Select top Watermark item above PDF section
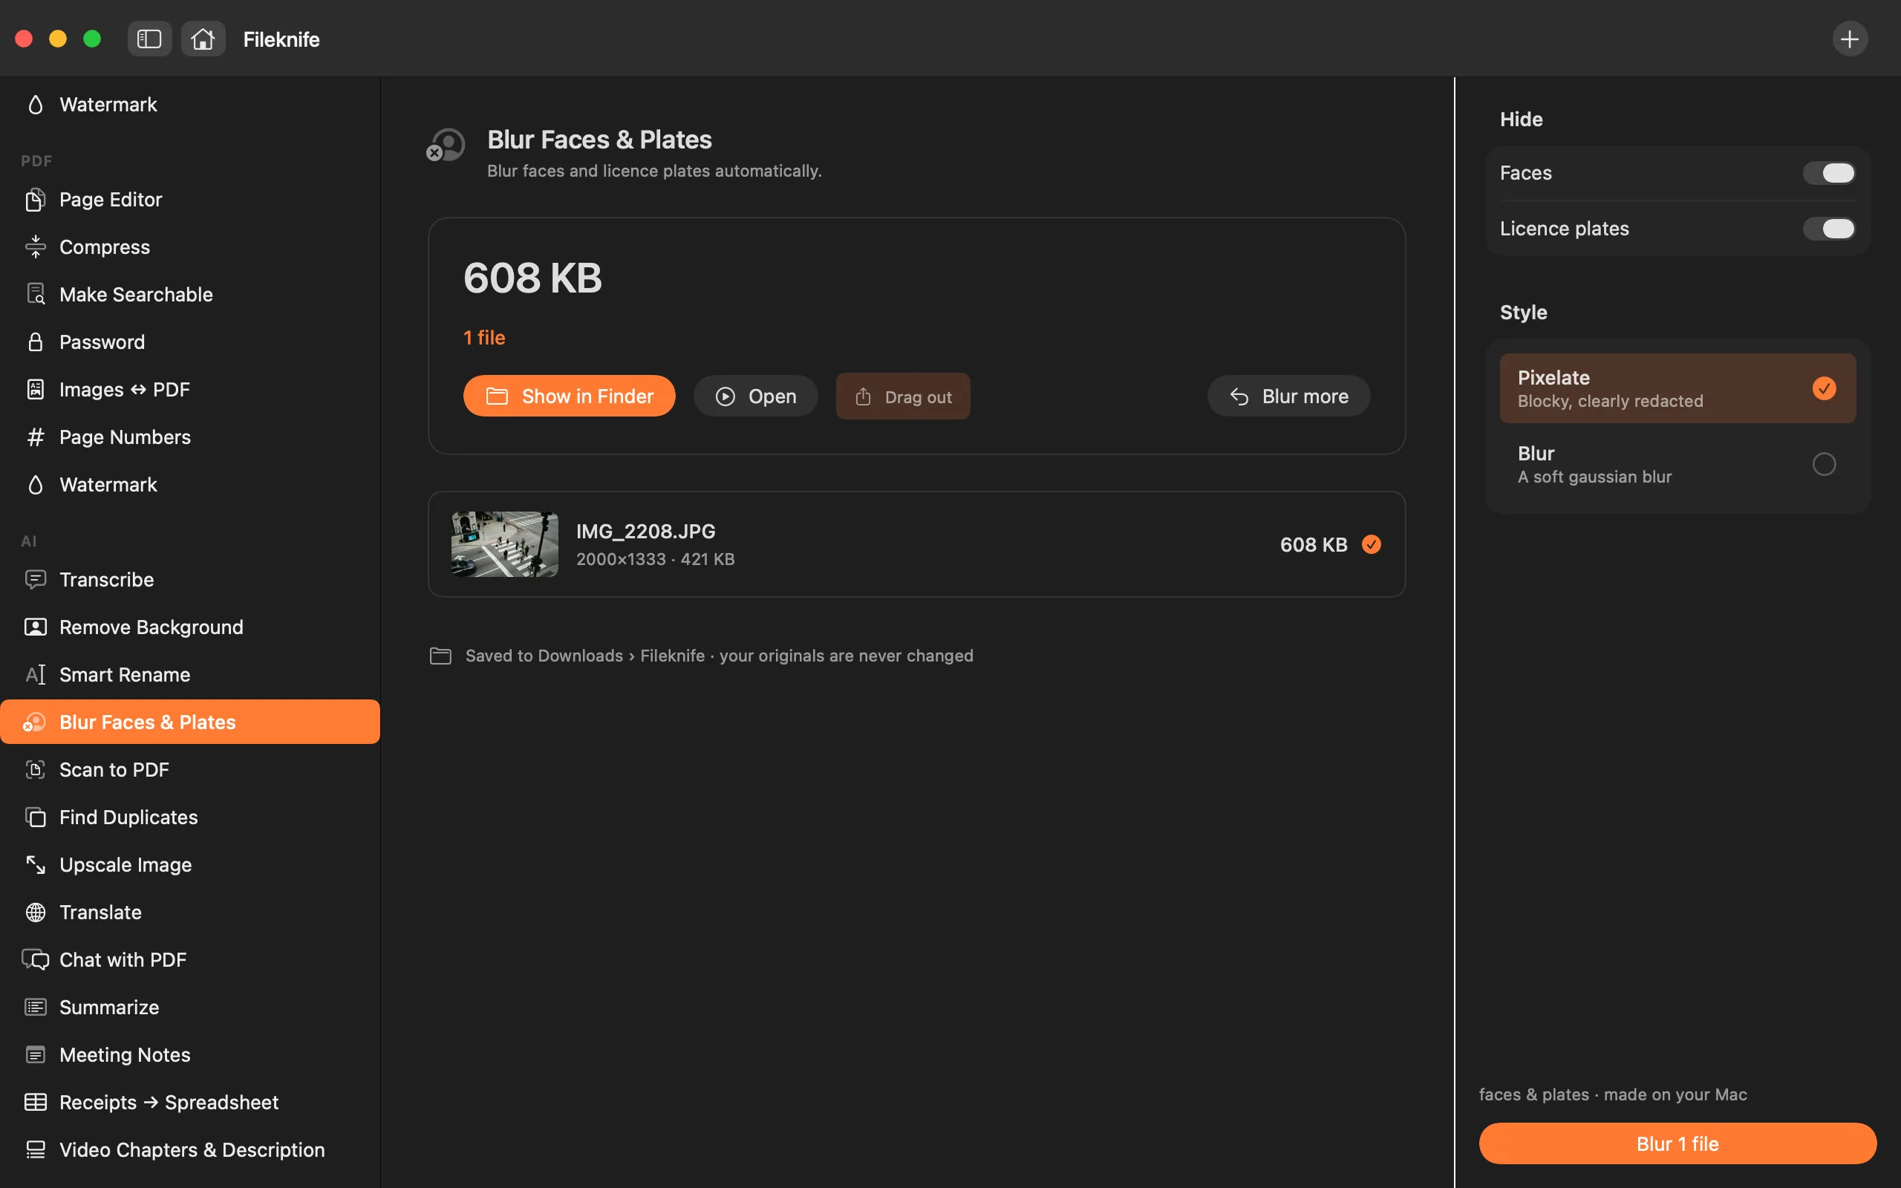This screenshot has width=1901, height=1188. (x=190, y=105)
